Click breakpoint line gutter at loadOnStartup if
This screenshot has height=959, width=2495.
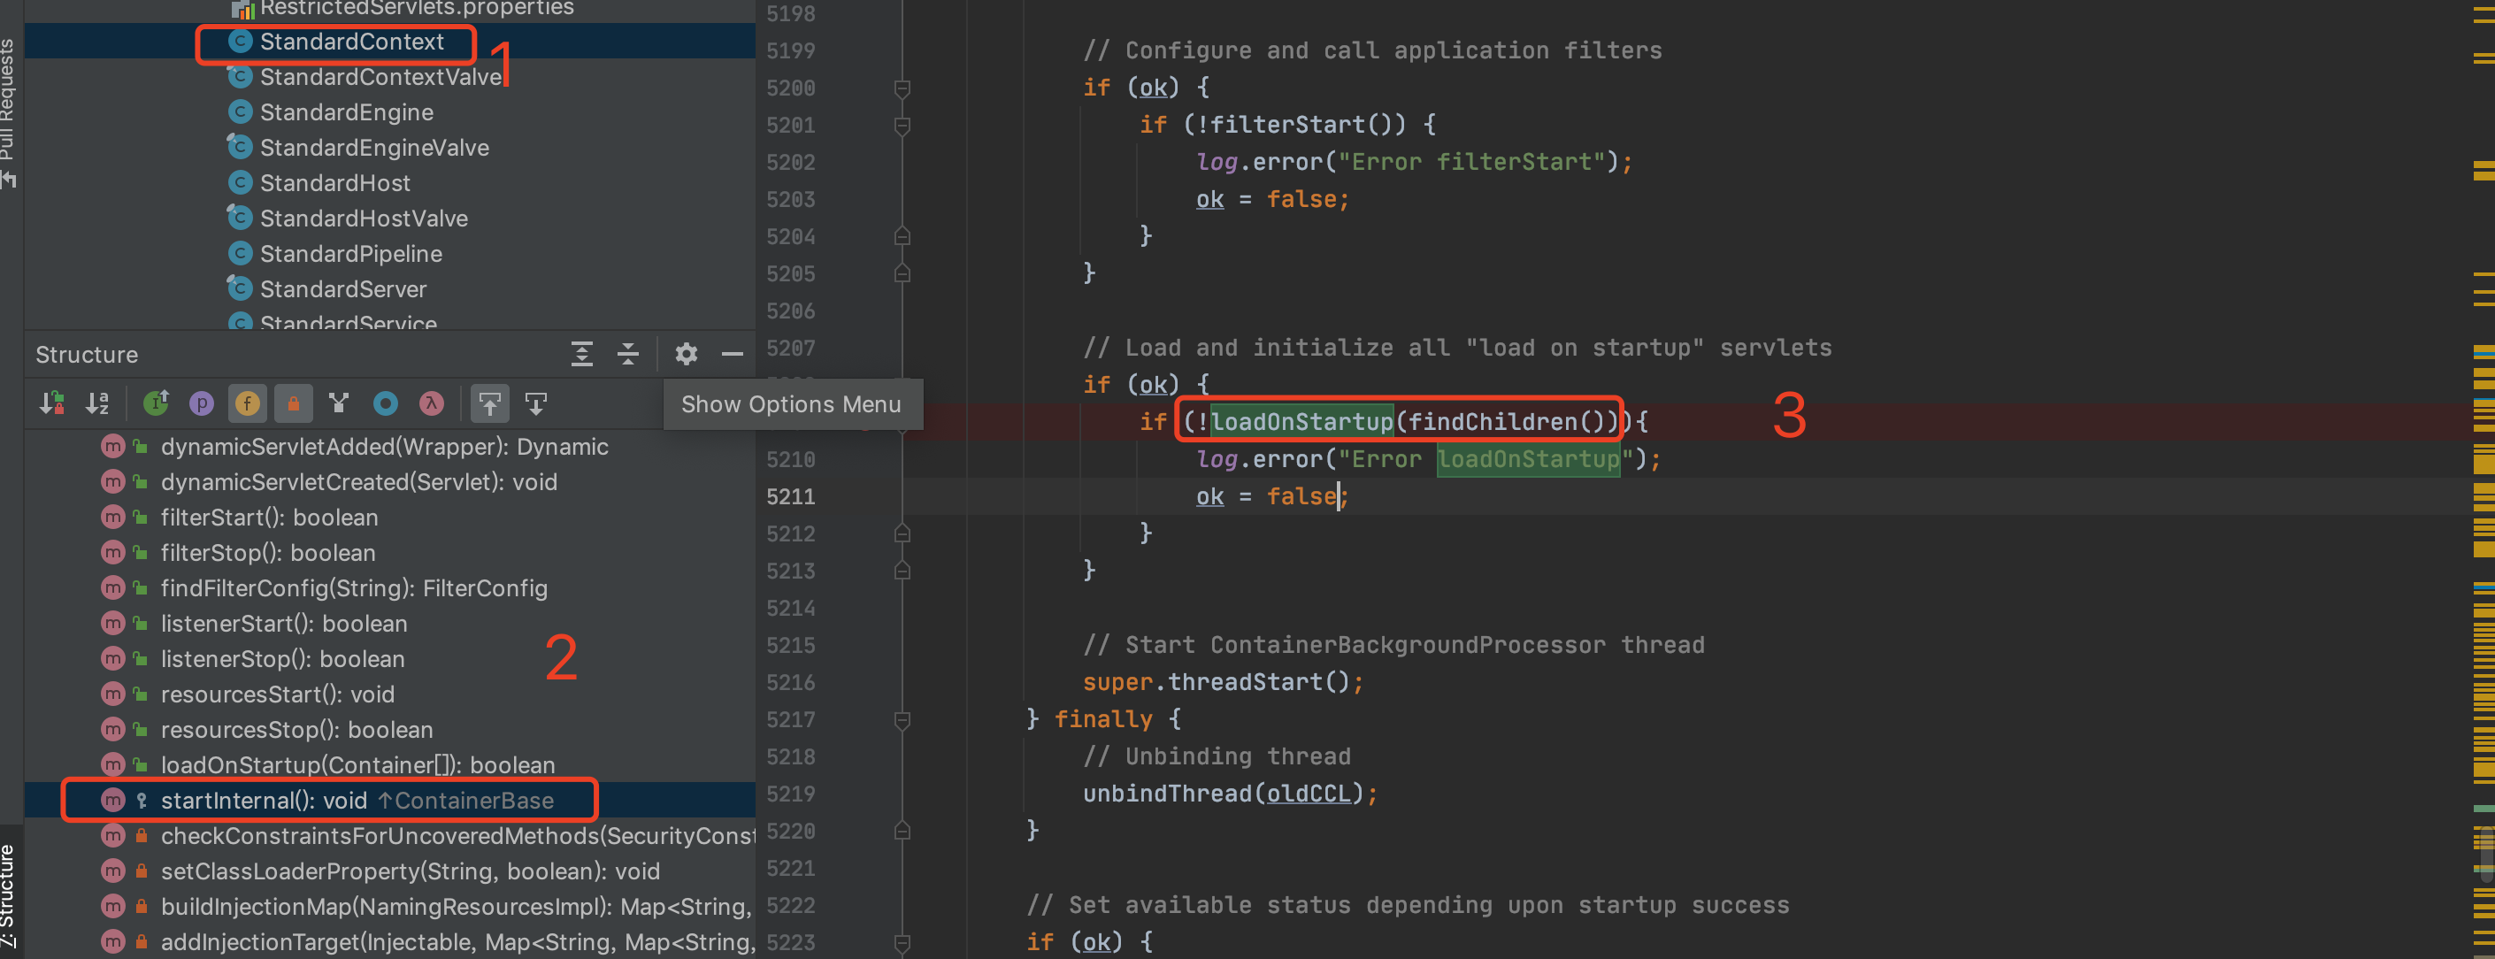pos(865,421)
